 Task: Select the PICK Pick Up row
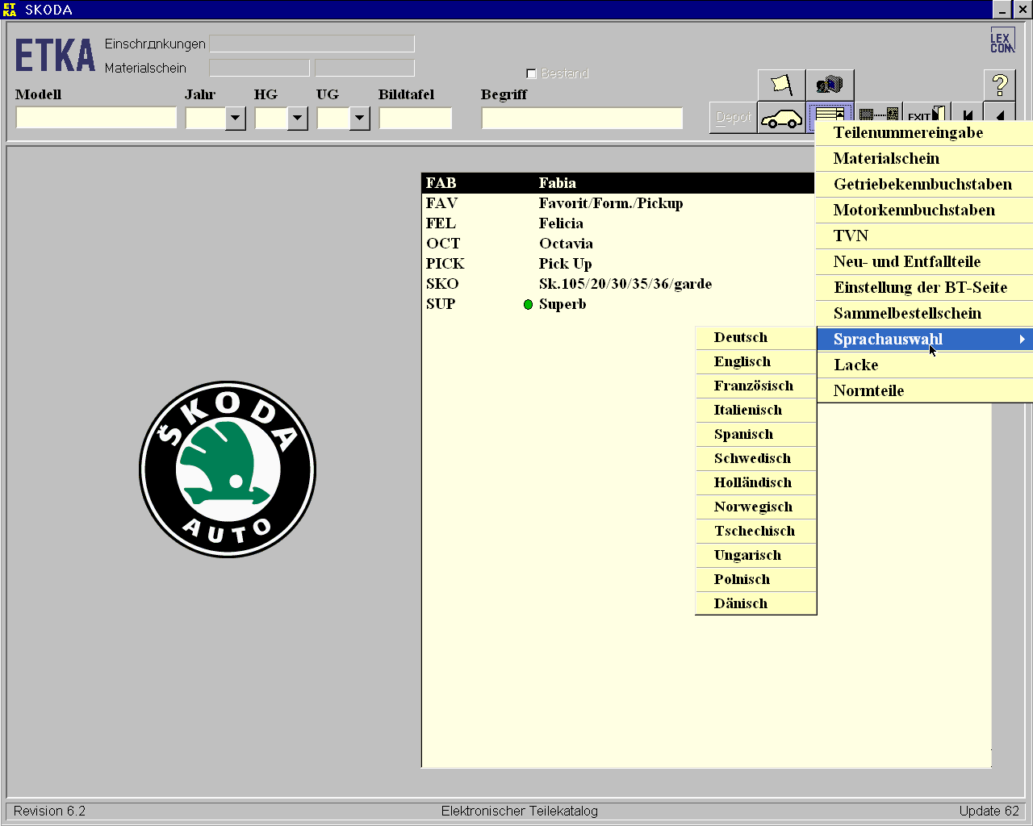point(617,264)
